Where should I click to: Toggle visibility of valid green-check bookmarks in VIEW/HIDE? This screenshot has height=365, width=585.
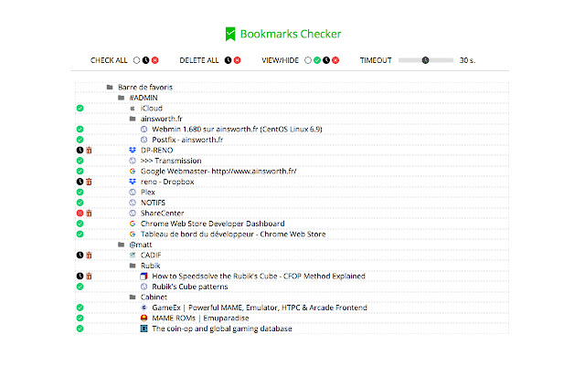(x=317, y=60)
